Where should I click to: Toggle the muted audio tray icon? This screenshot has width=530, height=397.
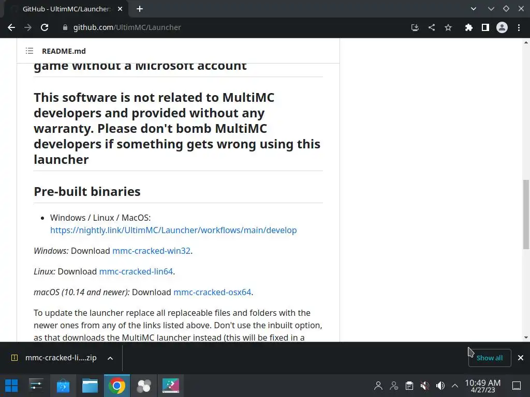pos(425,386)
